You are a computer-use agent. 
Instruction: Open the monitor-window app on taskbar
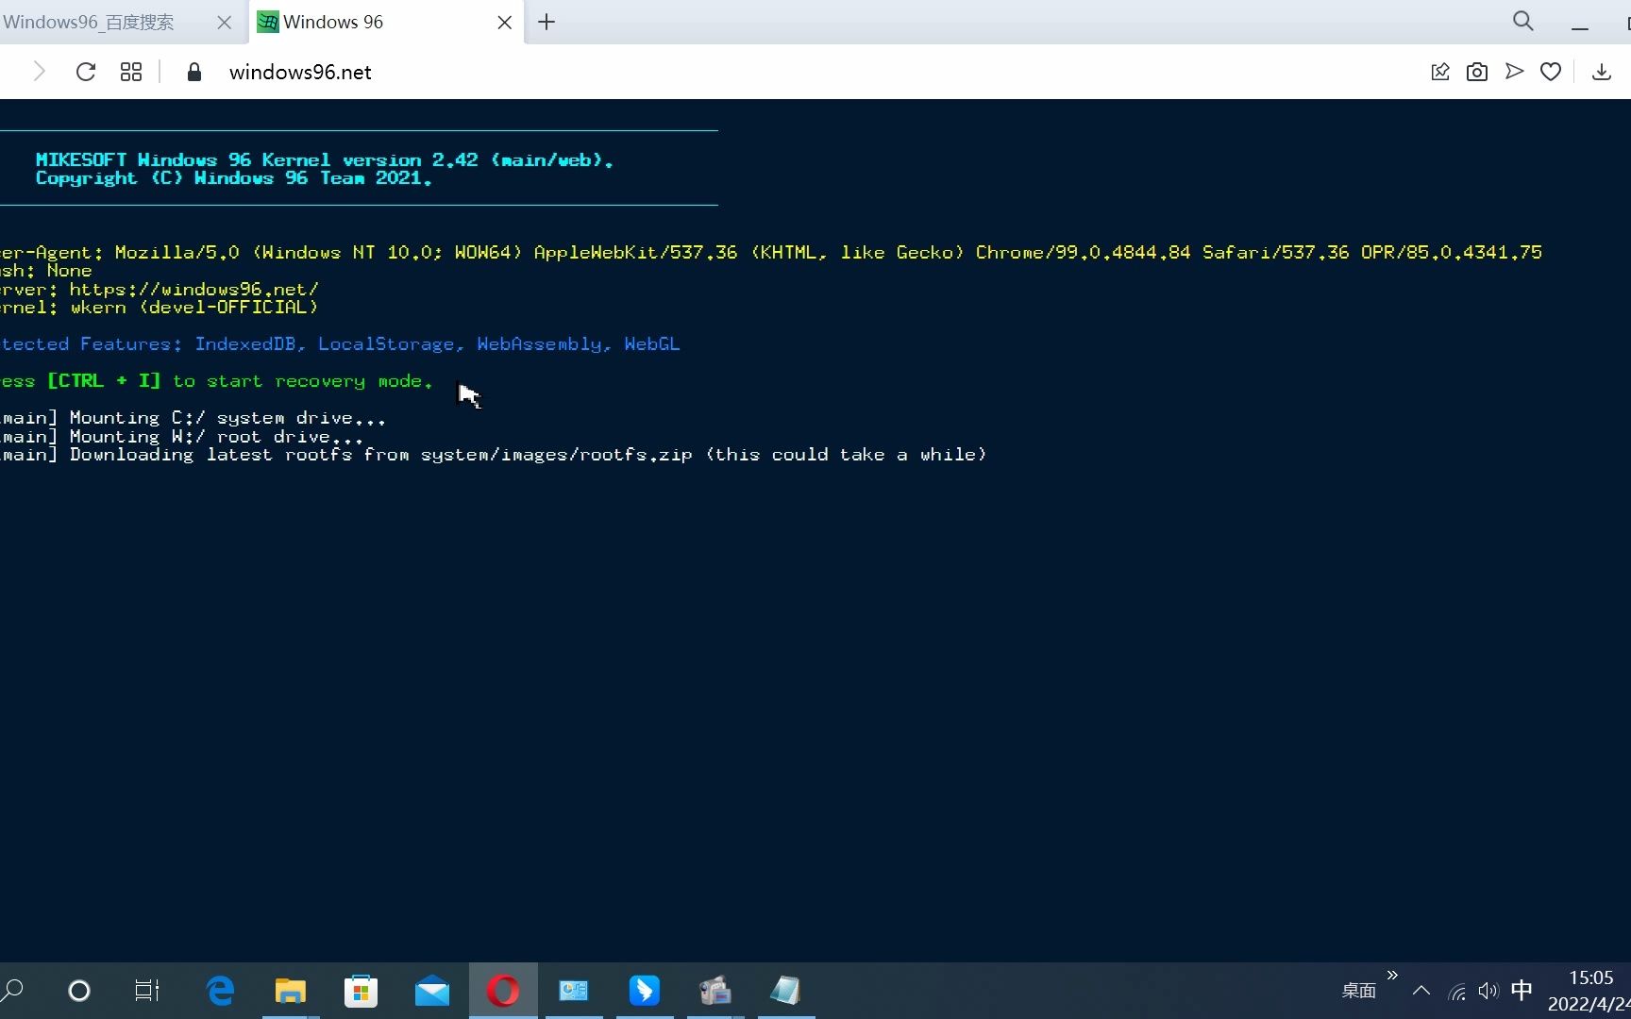coord(574,991)
